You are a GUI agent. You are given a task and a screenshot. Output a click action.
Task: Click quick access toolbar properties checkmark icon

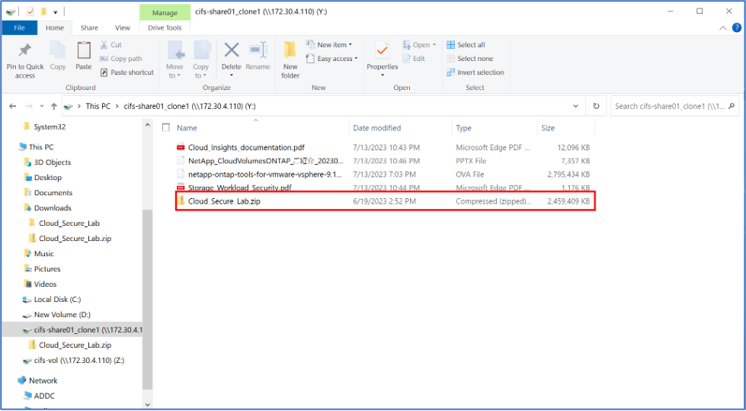point(30,11)
